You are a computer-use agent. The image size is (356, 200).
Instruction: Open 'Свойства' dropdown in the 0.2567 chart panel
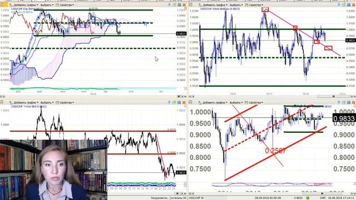[254, 102]
